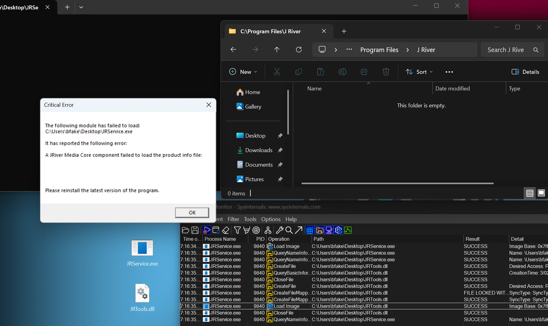The height and width of the screenshot is (326, 548).
Task: Open the Options menu in Process Monitor
Action: tap(270, 219)
